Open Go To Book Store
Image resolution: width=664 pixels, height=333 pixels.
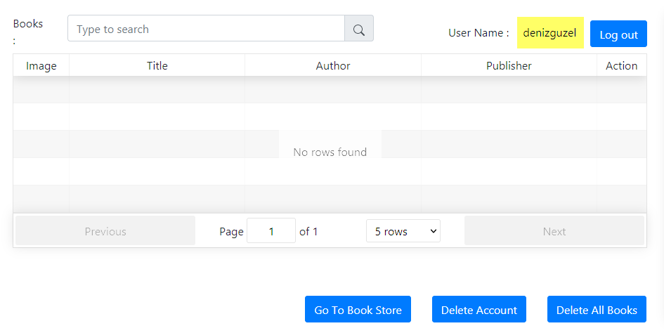pyautogui.click(x=358, y=310)
